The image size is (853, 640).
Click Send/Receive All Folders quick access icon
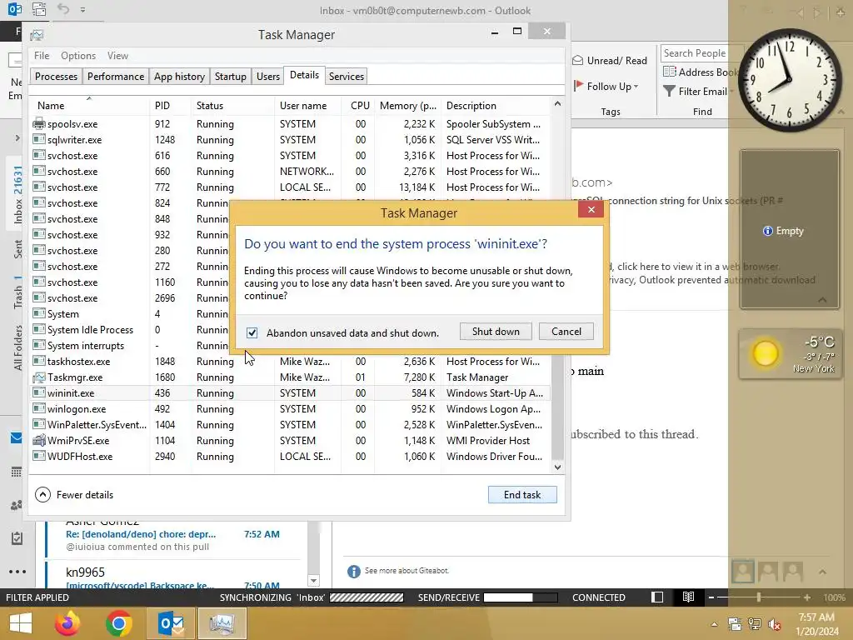click(38, 9)
